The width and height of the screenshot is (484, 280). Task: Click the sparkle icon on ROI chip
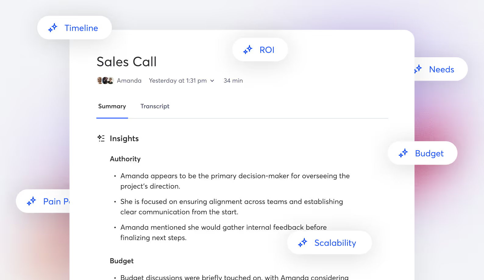[248, 50]
